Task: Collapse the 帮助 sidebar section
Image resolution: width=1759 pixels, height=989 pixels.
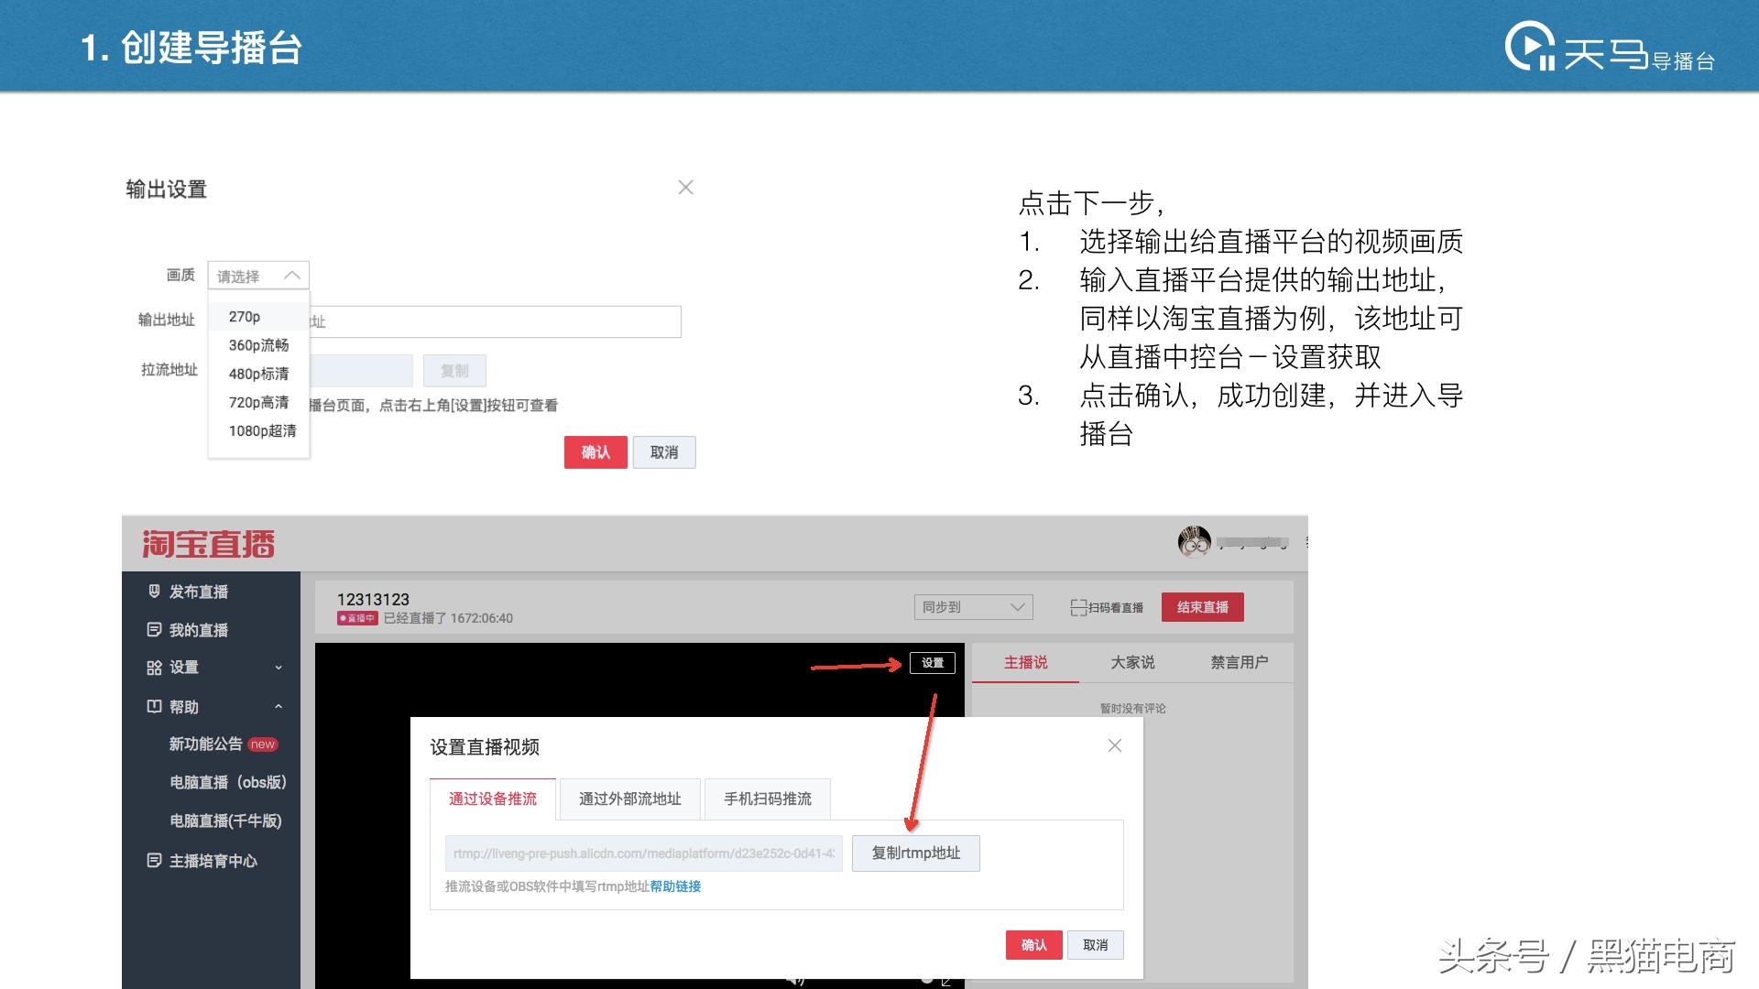Action: tap(280, 706)
